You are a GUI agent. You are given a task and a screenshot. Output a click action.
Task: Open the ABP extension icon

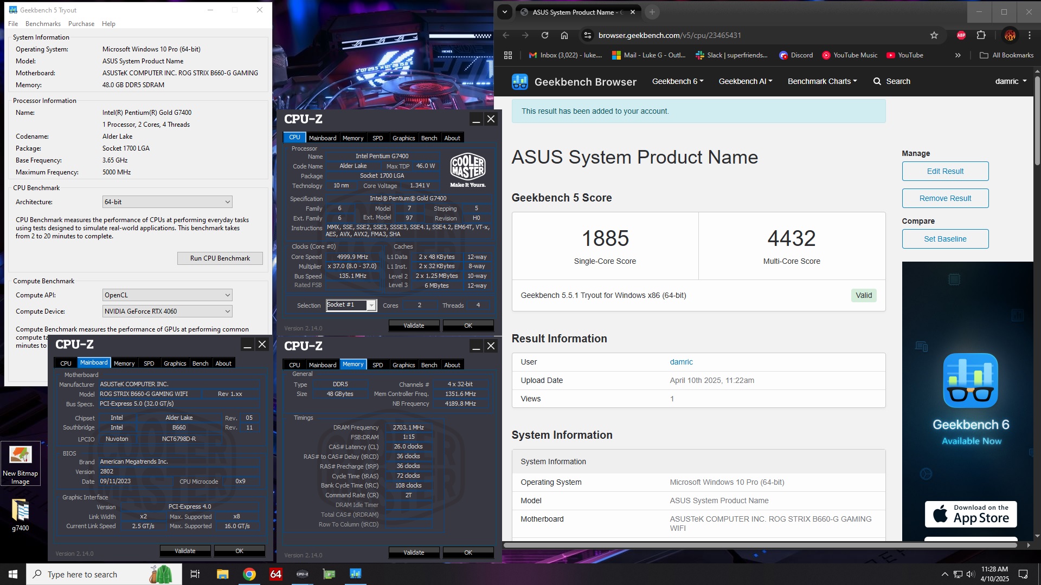pos(961,35)
